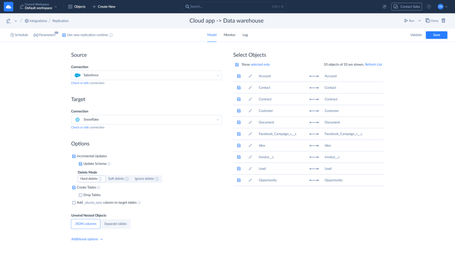This screenshot has height=256, width=455.
Task: Go to Replication breadcrumb link
Action: pos(60,21)
